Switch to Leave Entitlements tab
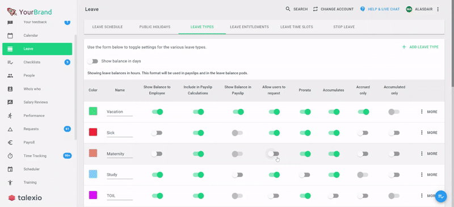This screenshot has height=207, width=454. pos(249,27)
